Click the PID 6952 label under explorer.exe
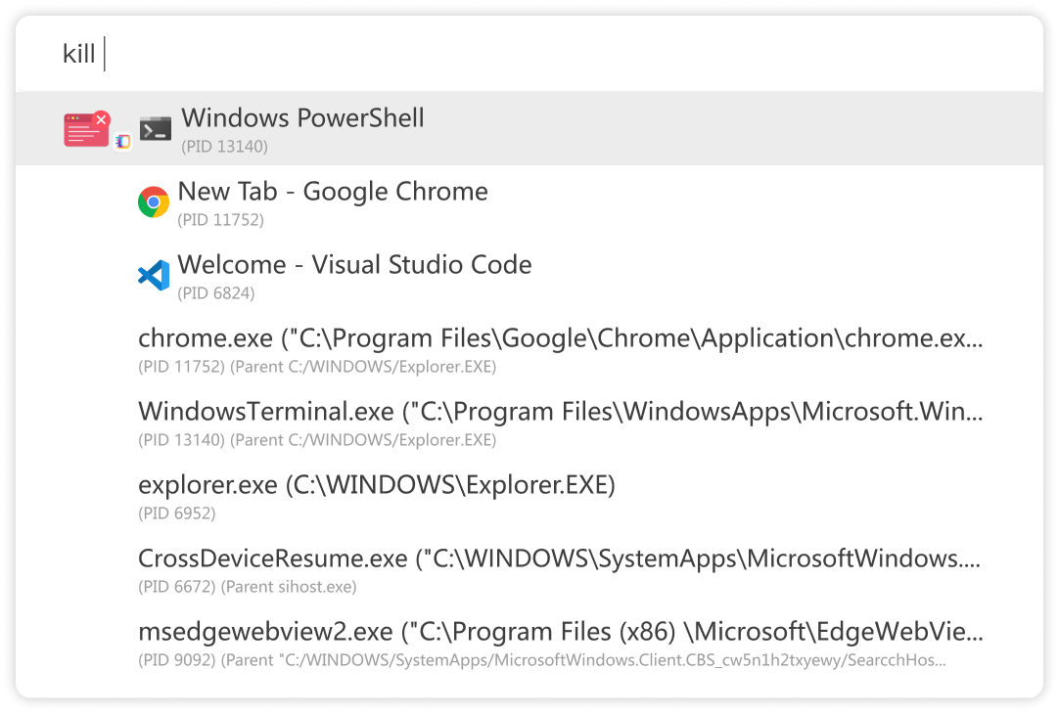 pos(176,513)
